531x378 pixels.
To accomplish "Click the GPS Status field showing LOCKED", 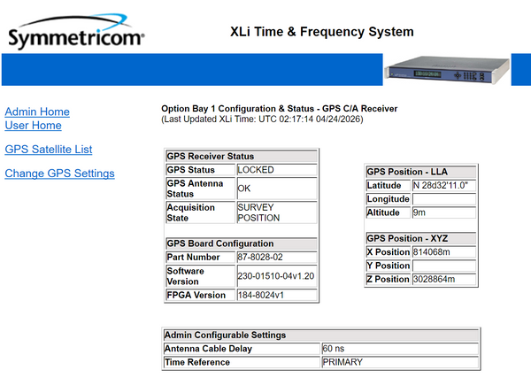I will pos(275,169).
